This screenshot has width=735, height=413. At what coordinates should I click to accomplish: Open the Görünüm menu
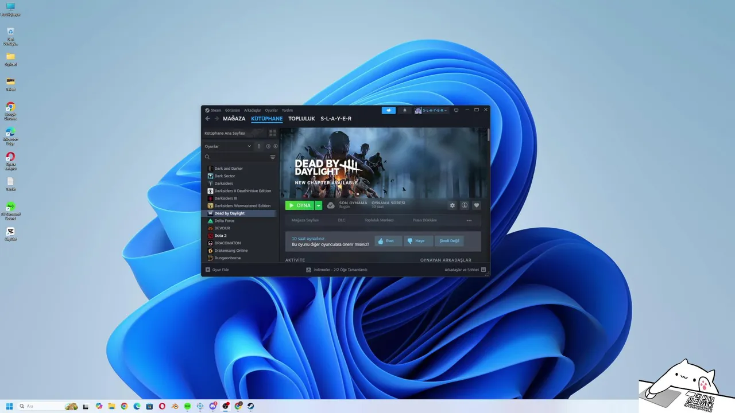(x=233, y=110)
